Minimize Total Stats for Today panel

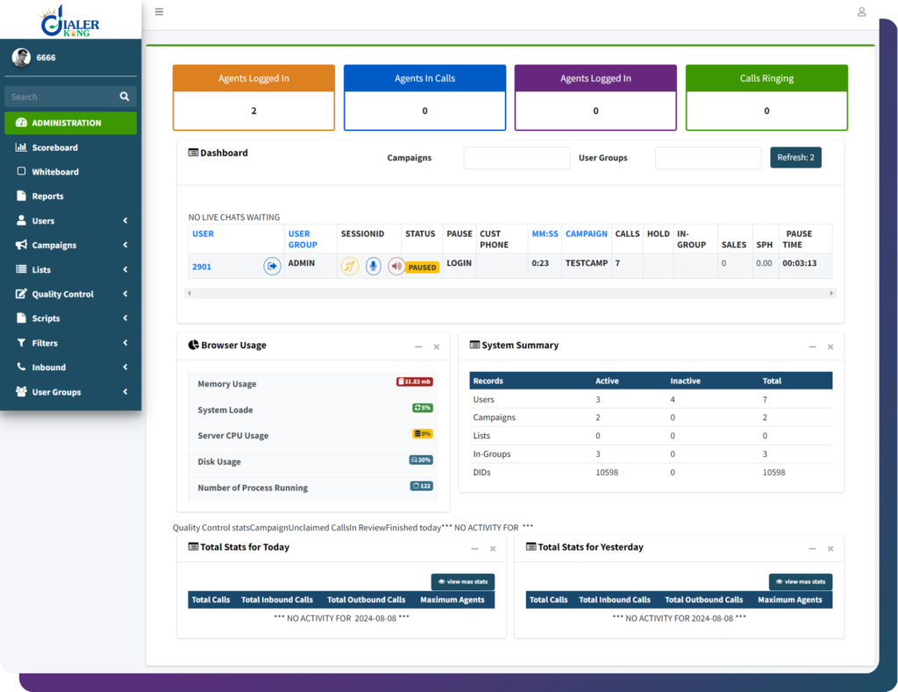474,549
